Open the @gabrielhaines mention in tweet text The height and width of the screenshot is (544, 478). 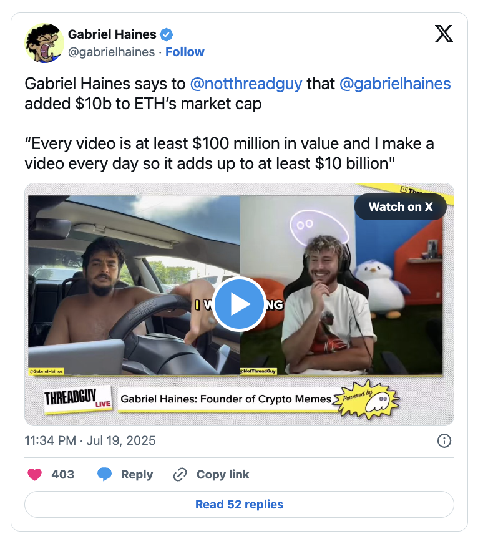(x=395, y=84)
